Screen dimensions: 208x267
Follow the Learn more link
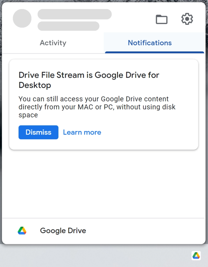[82, 132]
